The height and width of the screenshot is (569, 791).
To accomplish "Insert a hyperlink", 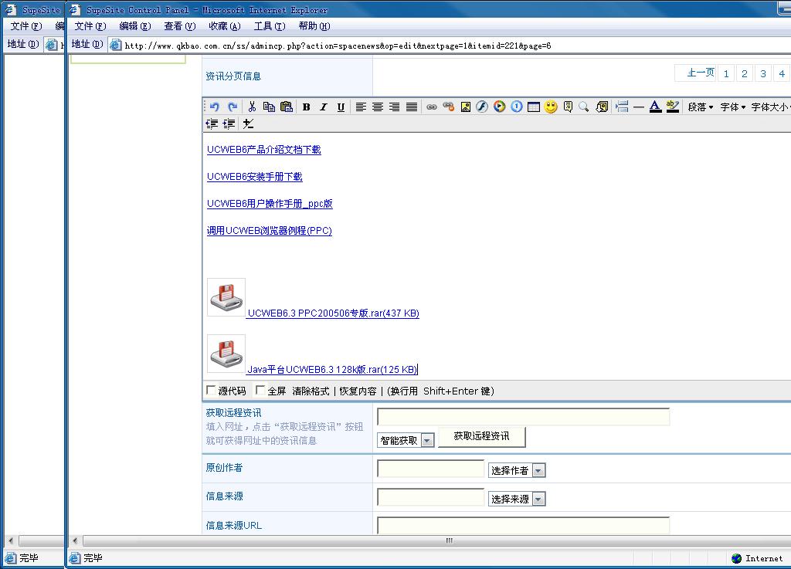I will tap(432, 107).
